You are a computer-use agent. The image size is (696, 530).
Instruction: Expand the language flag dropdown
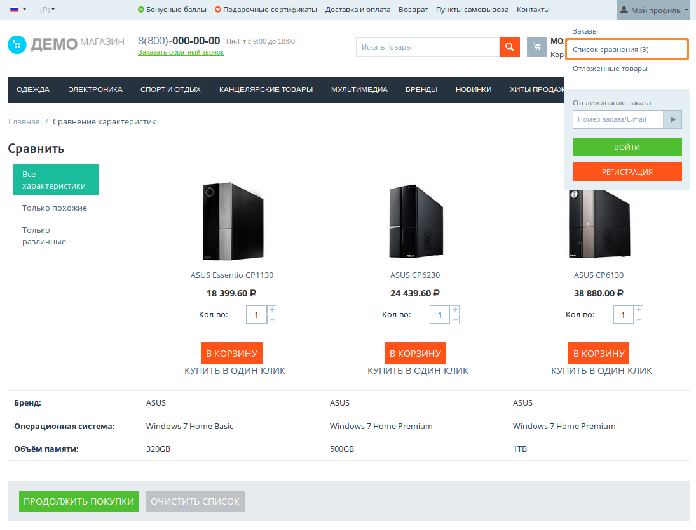pos(18,10)
